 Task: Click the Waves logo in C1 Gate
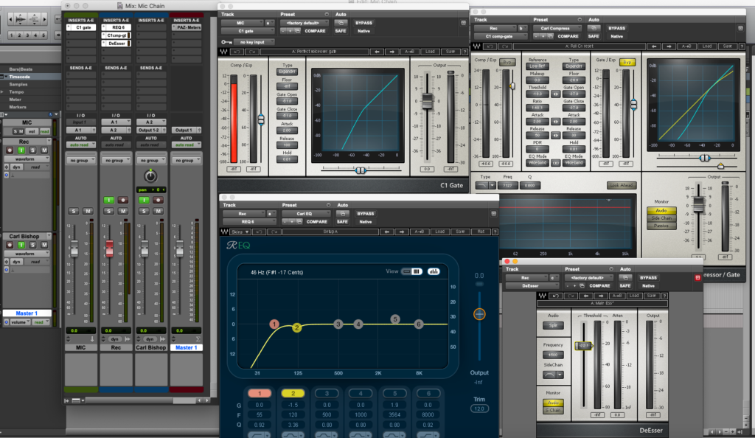point(224,52)
